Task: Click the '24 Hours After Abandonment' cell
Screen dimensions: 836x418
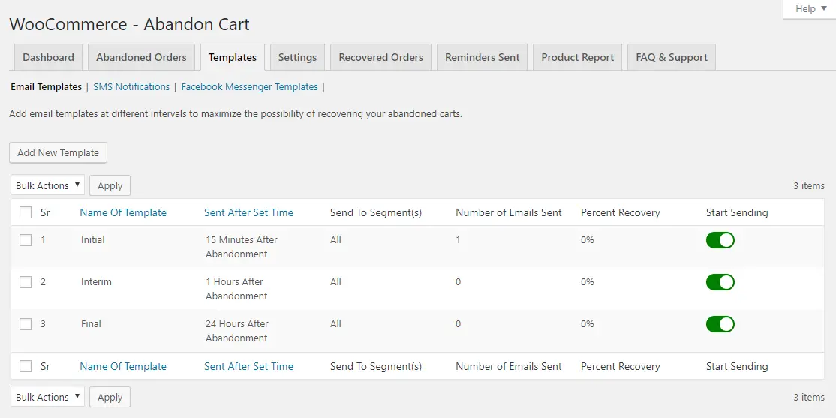Action: [x=237, y=330]
